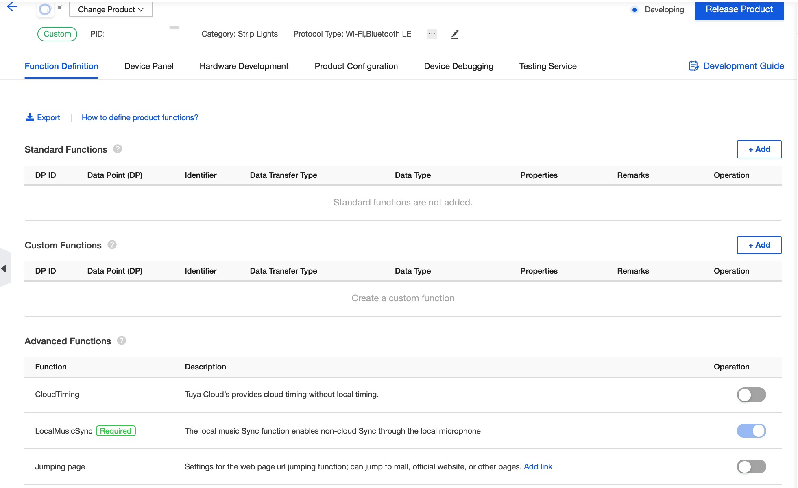Click the Add button for Standard Functions

759,149
